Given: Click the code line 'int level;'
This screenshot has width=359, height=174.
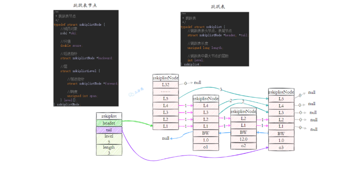Looking at the screenshot, I should tap(196, 60).
